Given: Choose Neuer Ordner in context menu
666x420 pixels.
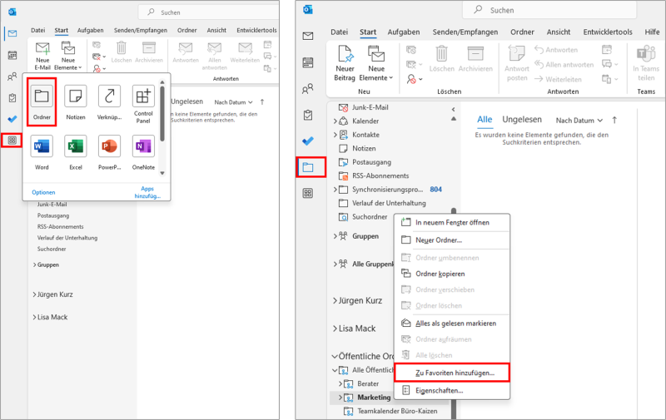Looking at the screenshot, I should click(452, 240).
